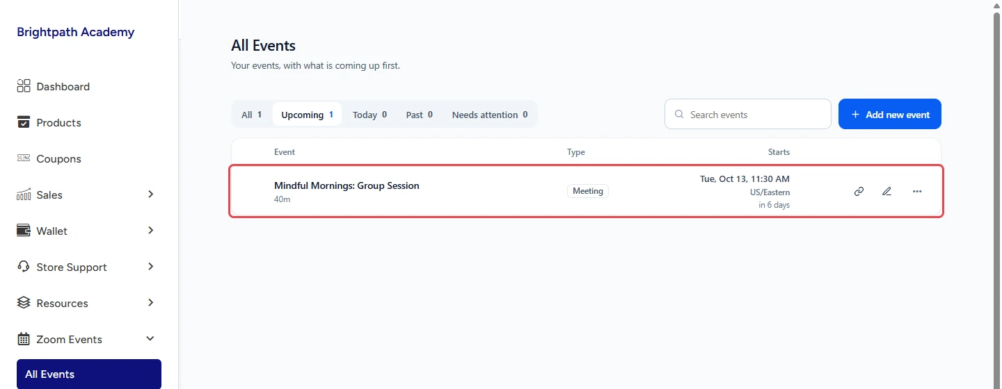This screenshot has width=1002, height=389.
Task: Click the Starts column header
Action: [x=779, y=152]
